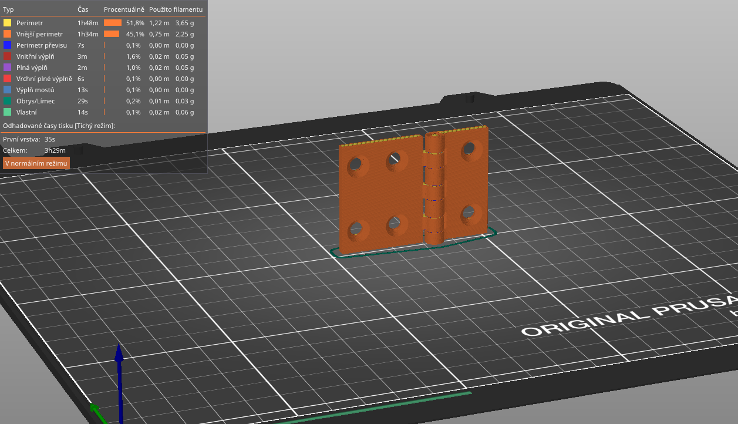Toggle the 'Výplň mostů' feature label
Viewport: 738px width, 424px height.
[35, 89]
